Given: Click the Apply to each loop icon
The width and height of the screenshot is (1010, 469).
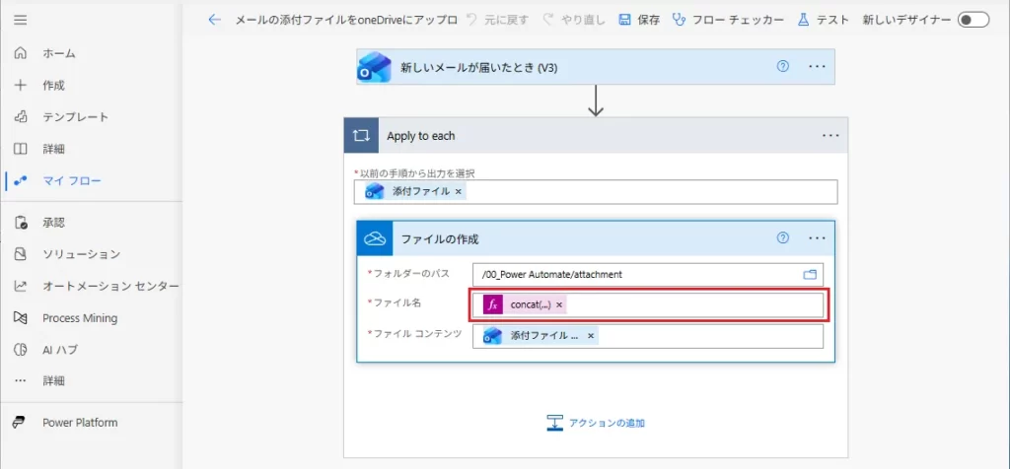Looking at the screenshot, I should [361, 136].
